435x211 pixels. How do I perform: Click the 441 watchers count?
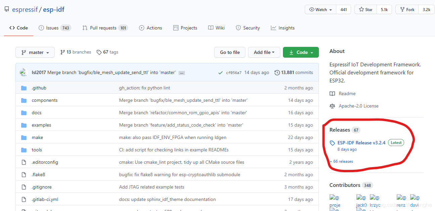343,10
